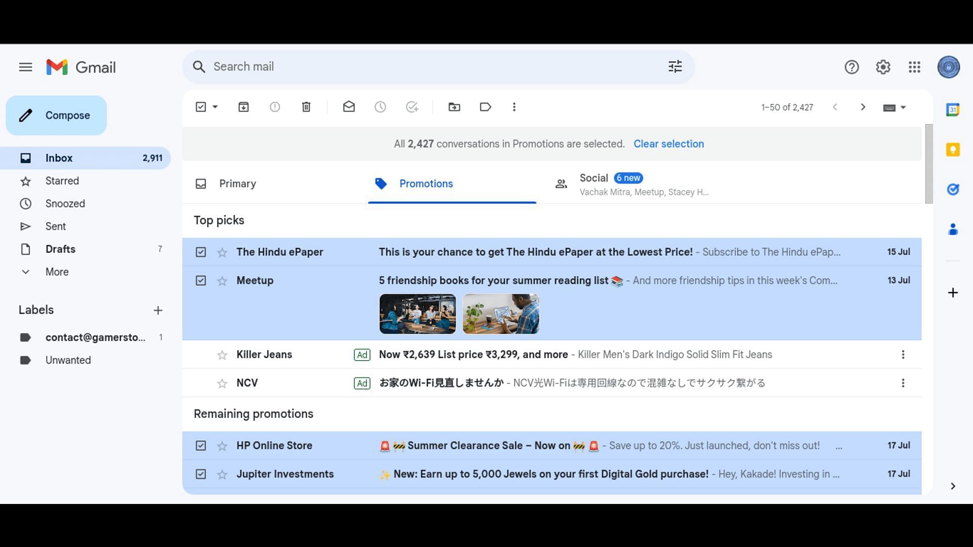The height and width of the screenshot is (547, 973).
Task: Click the search magnifier icon
Action: pos(199,67)
